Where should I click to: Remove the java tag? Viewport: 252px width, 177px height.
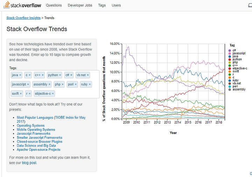[x=20, y=75]
